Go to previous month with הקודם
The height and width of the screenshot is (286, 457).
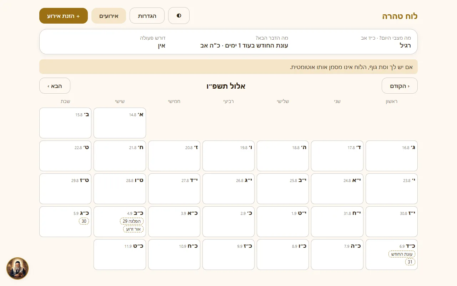400,86
